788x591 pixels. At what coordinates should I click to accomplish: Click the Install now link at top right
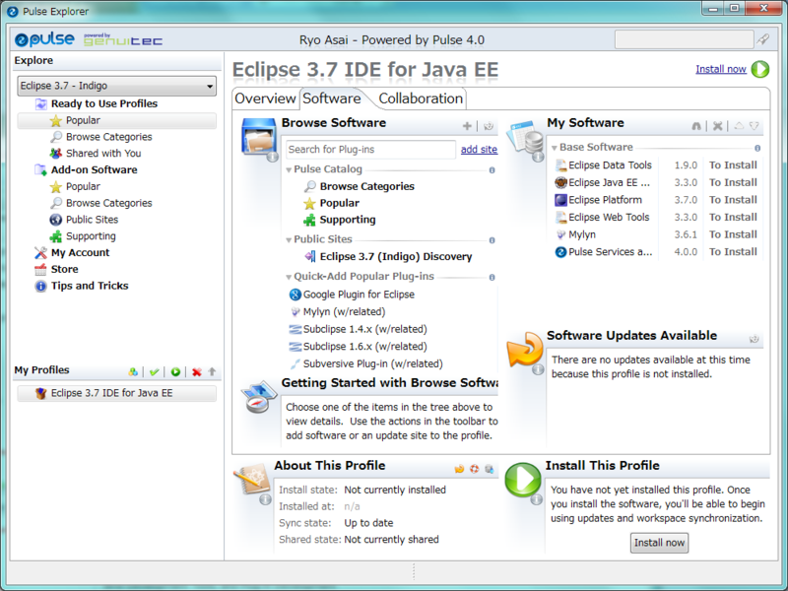tap(721, 69)
